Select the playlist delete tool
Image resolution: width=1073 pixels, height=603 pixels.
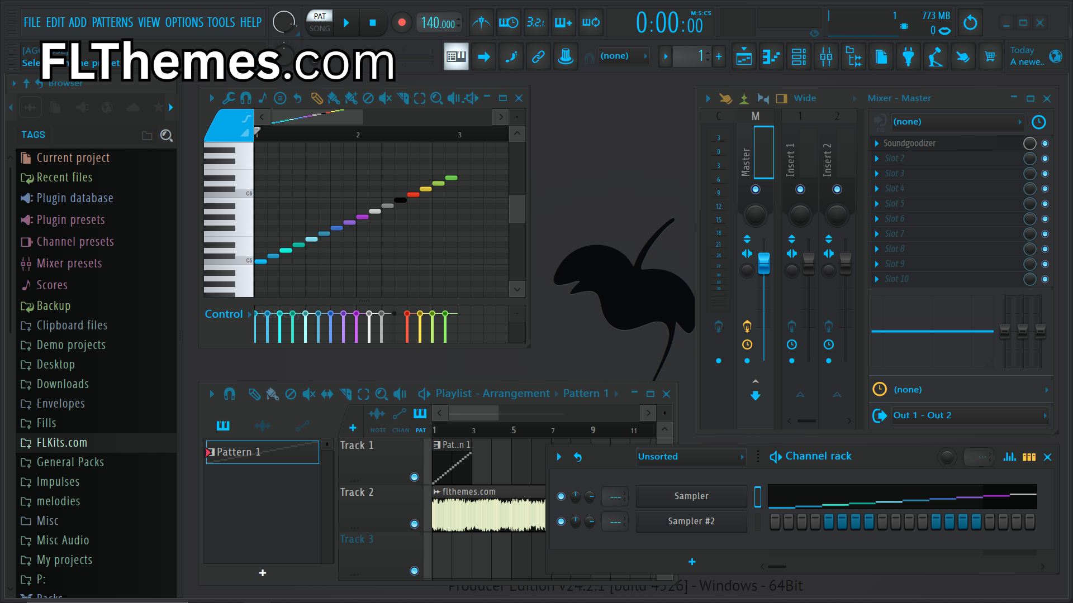[291, 394]
